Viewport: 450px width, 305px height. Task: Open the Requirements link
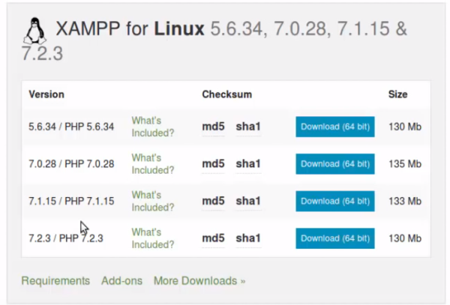pos(55,281)
